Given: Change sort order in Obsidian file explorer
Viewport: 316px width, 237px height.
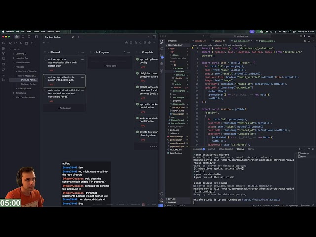Looking at the screenshot, I should 21,43.
